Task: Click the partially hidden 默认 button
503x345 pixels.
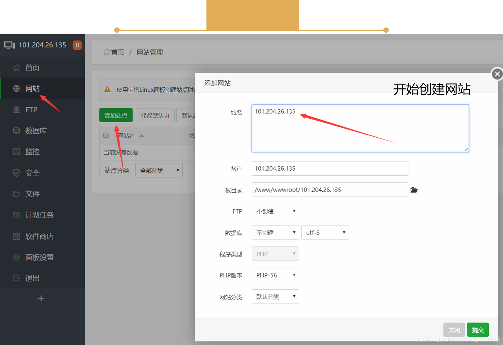Action: pos(186,115)
